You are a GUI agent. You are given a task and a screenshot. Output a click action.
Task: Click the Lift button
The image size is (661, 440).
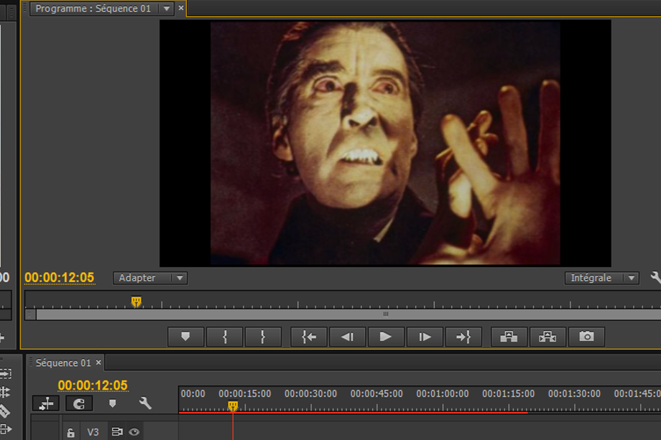click(x=509, y=337)
